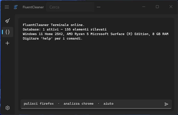178x115 pixels.
Task: Close the FluentCleaner window
Action: tap(171, 7)
